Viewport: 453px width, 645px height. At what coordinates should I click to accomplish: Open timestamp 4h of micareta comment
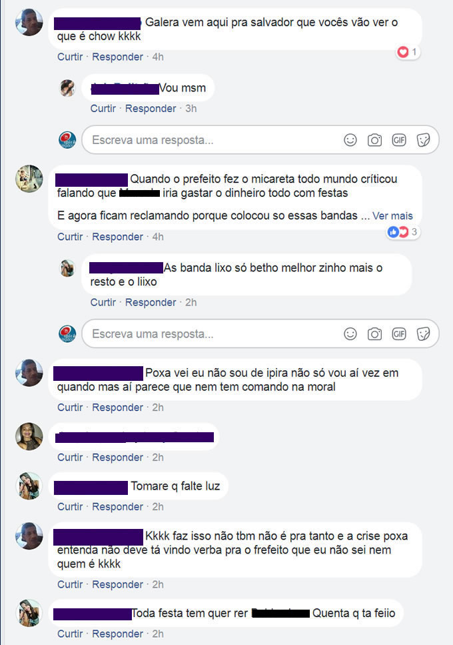point(158,237)
